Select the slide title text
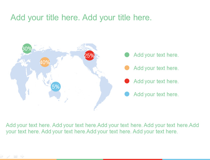210x160 pixels. click(x=81, y=18)
